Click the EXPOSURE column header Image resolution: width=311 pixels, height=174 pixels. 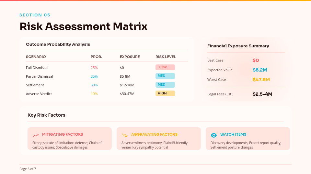130,57
